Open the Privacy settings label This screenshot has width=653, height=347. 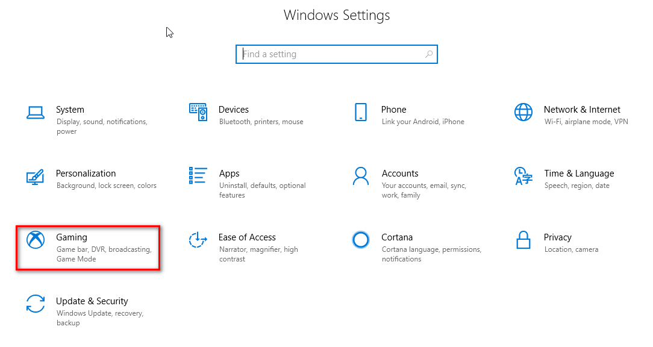558,237
